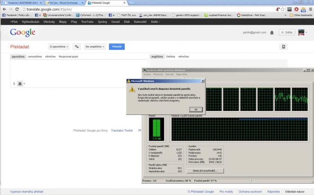Click the temperature 4° extension icon
This screenshot has height=195, width=314.
coord(278,9)
